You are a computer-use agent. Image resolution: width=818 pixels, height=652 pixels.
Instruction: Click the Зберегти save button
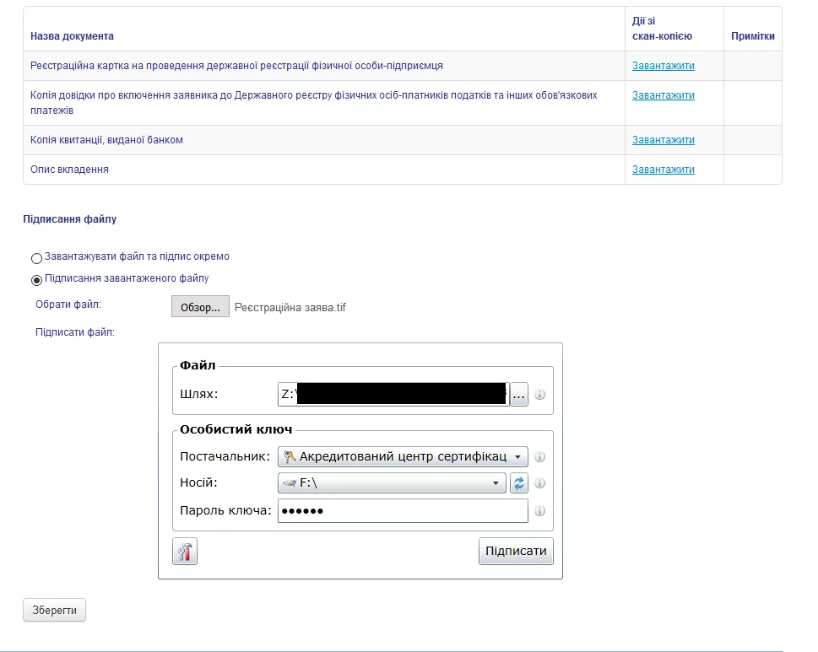[54, 611]
